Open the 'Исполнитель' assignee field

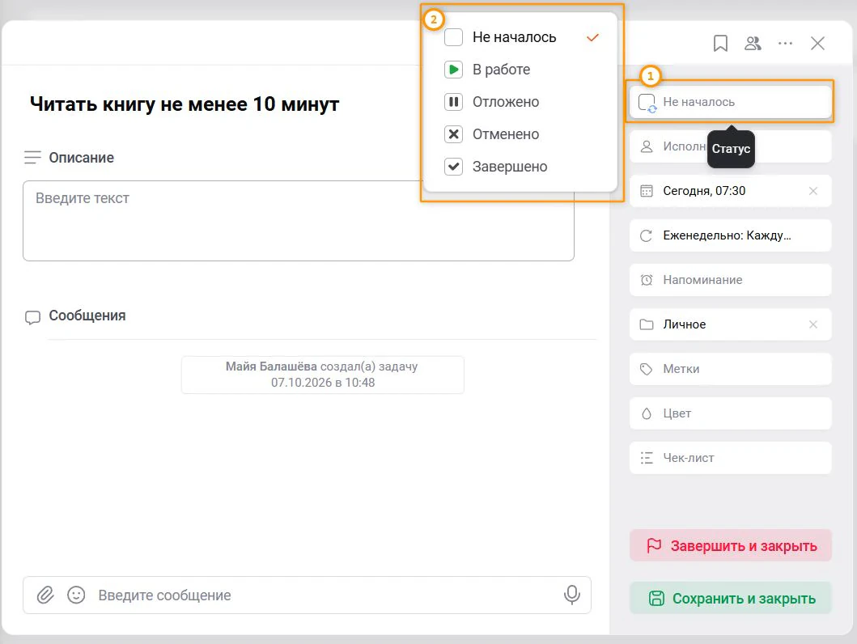click(x=730, y=146)
